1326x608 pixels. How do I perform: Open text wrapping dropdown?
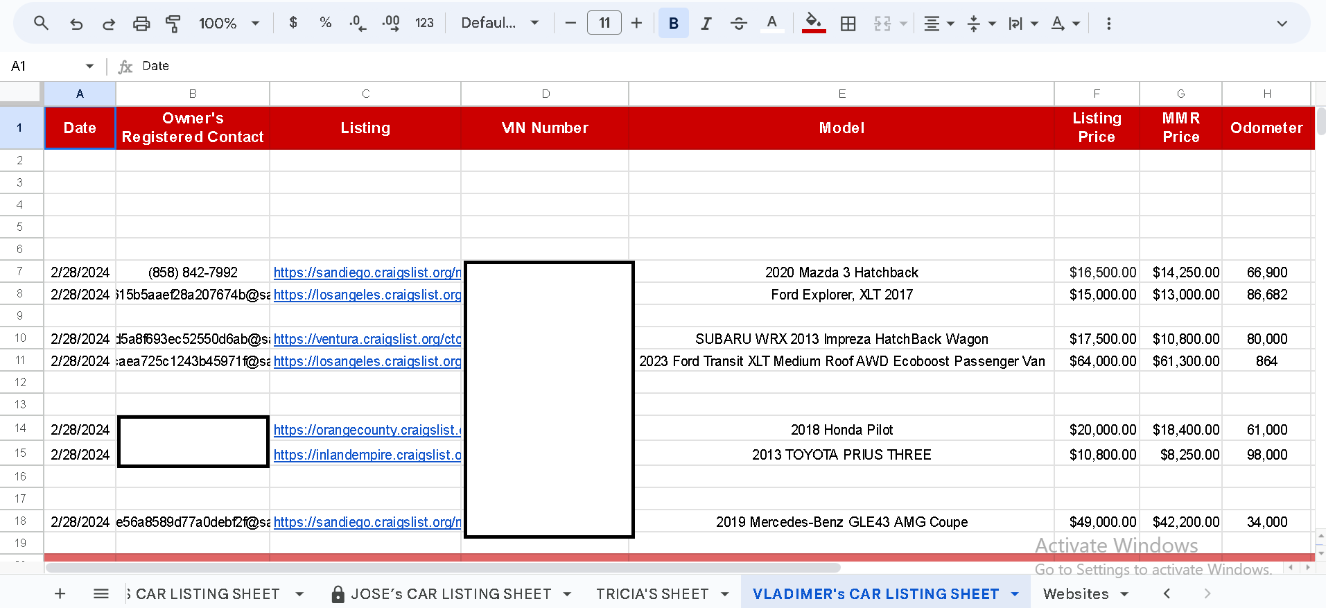tap(1023, 24)
